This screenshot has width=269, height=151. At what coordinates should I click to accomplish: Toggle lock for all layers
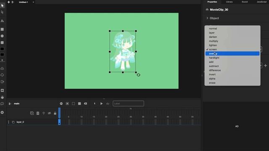click(x=55, y=113)
